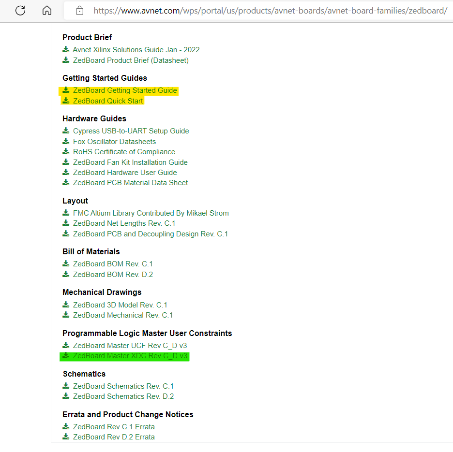This screenshot has width=453, height=452.
Task: Open Avnet Xilinx Solutions Guide Jan - 2022
Action: coord(136,50)
